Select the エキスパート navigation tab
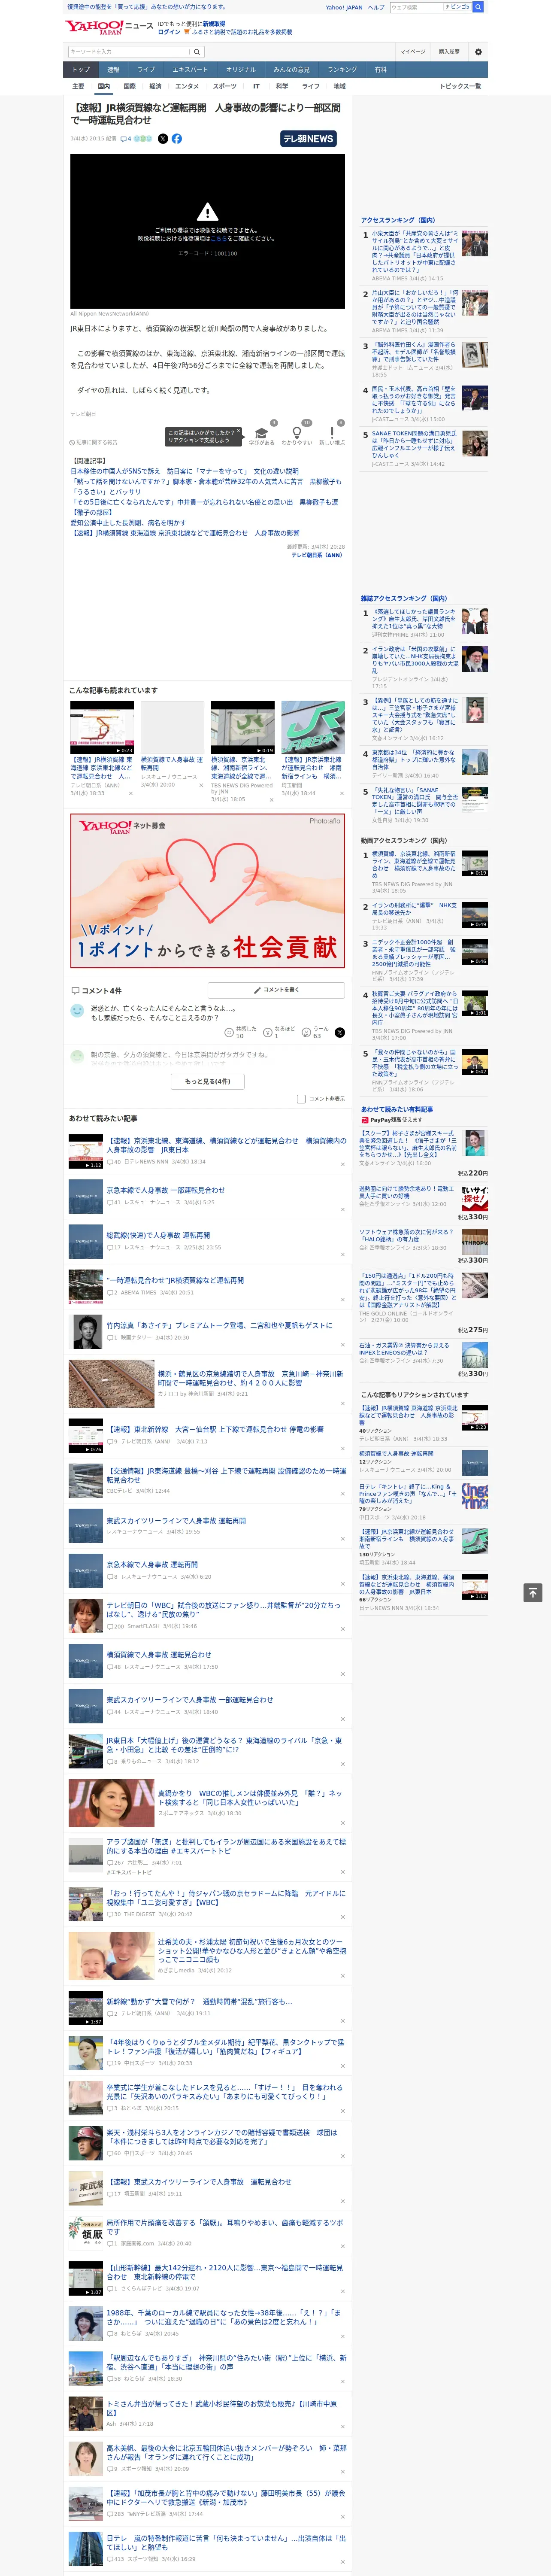The height and width of the screenshot is (2576, 551). coord(190,70)
